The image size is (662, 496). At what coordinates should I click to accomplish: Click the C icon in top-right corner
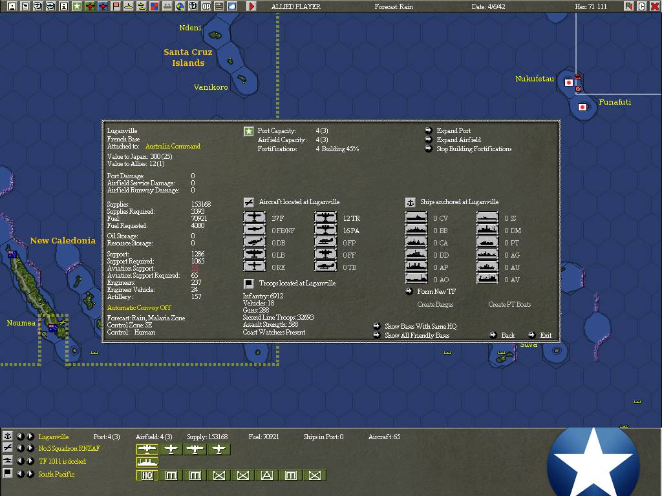click(642, 6)
